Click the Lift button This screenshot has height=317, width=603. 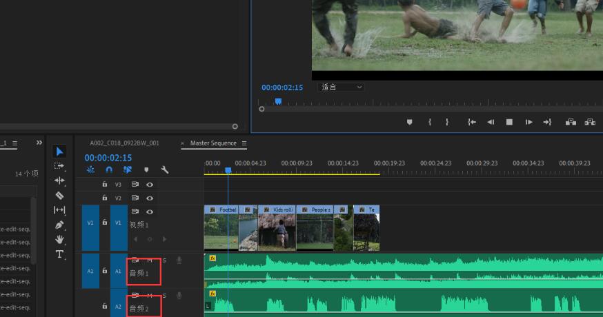click(x=571, y=122)
